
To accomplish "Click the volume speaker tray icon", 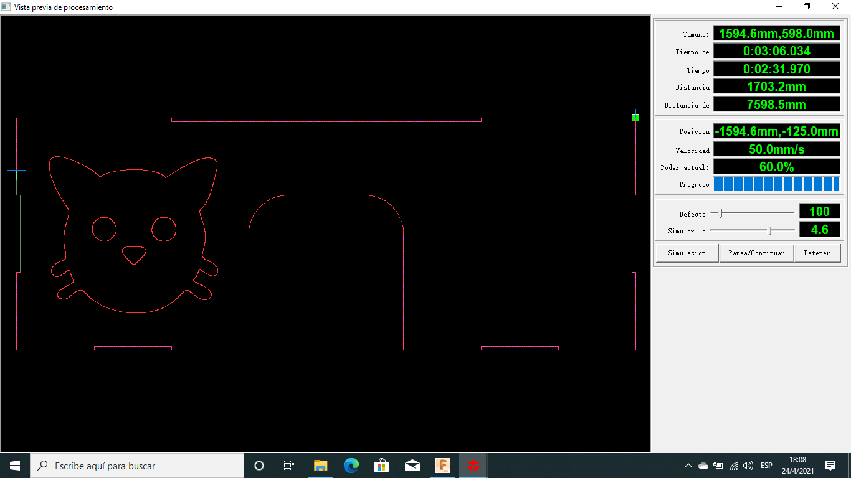I will [x=748, y=466].
